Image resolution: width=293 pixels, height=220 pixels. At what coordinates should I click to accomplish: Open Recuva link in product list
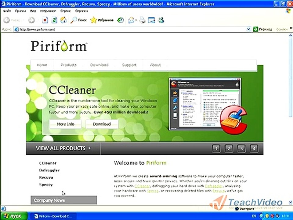point(46,177)
